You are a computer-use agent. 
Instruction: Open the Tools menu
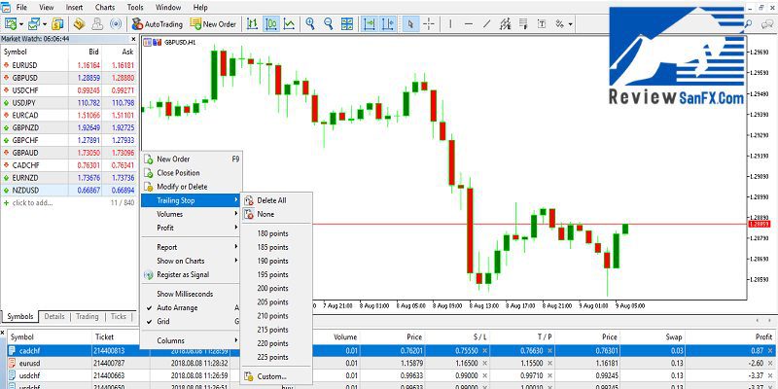(x=135, y=8)
